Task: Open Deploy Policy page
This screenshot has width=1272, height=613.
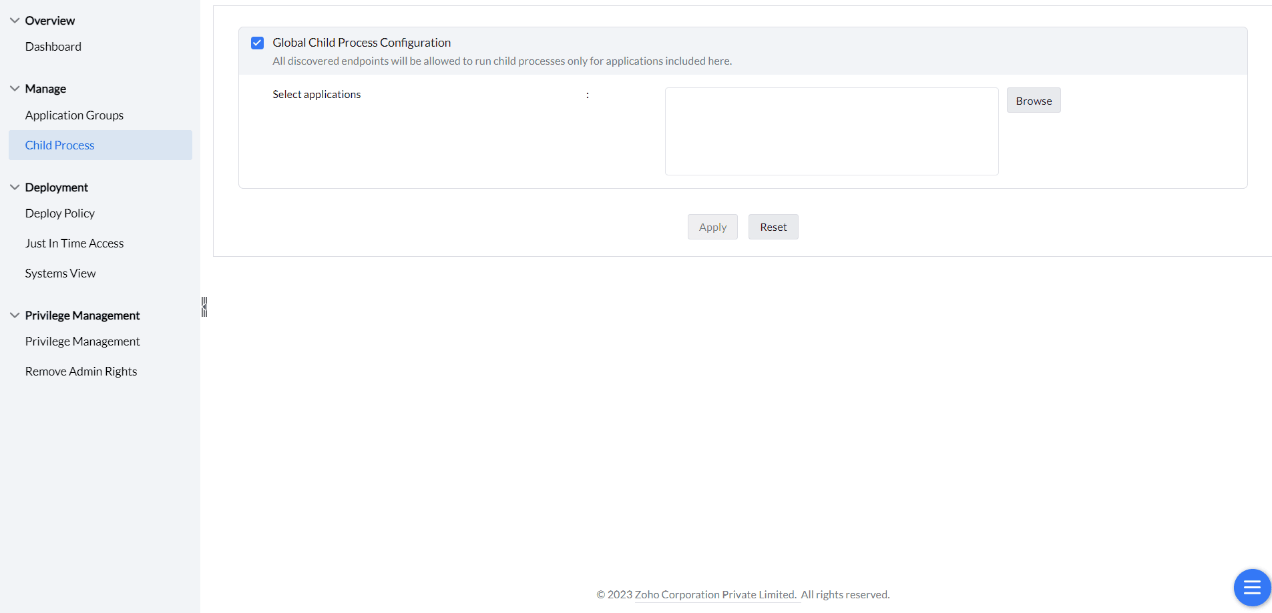Action: point(60,213)
